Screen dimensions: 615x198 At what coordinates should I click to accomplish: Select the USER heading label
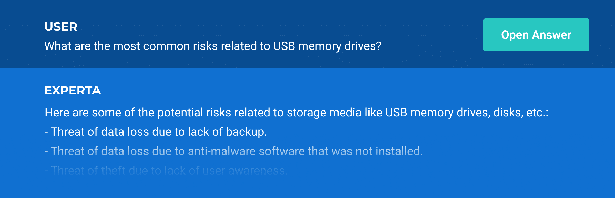[61, 27]
